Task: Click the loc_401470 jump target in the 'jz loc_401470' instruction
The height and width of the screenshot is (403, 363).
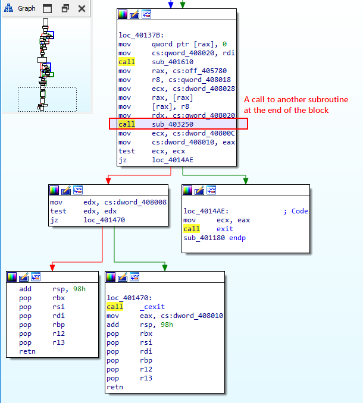Action: coord(104,221)
